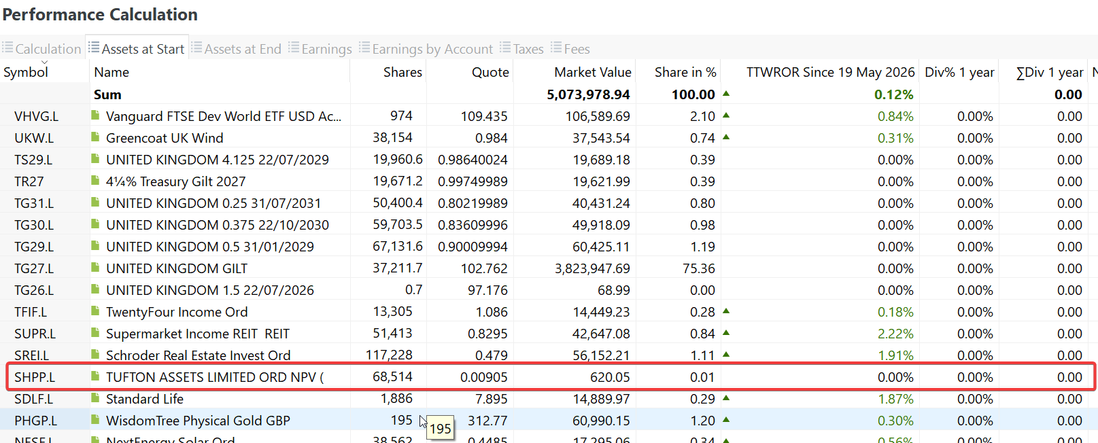This screenshot has width=1098, height=443.
Task: Click security icon beside WisdomTree Physical Gold GBP
Action: (96, 420)
